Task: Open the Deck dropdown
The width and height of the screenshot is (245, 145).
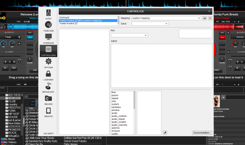Action: [150, 24]
